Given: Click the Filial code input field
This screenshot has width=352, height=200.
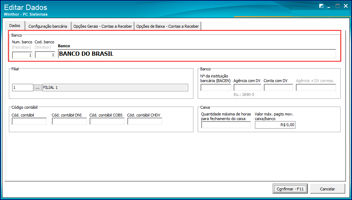Looking at the screenshot, I should [x=23, y=88].
